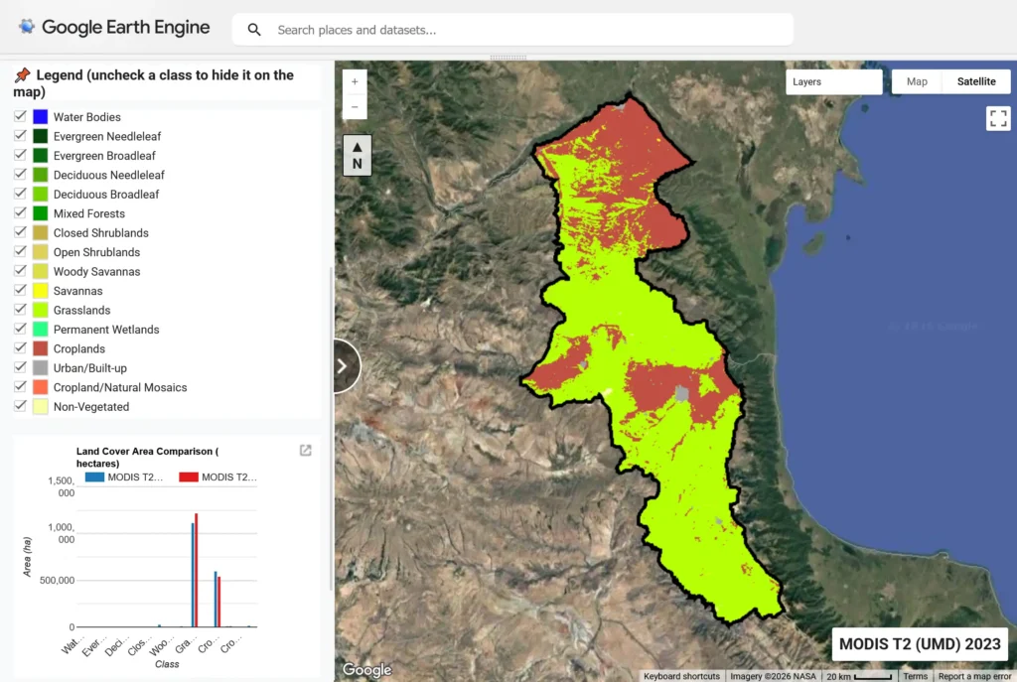Click the north arrow compass widget
The height and width of the screenshot is (682, 1017).
click(x=358, y=156)
